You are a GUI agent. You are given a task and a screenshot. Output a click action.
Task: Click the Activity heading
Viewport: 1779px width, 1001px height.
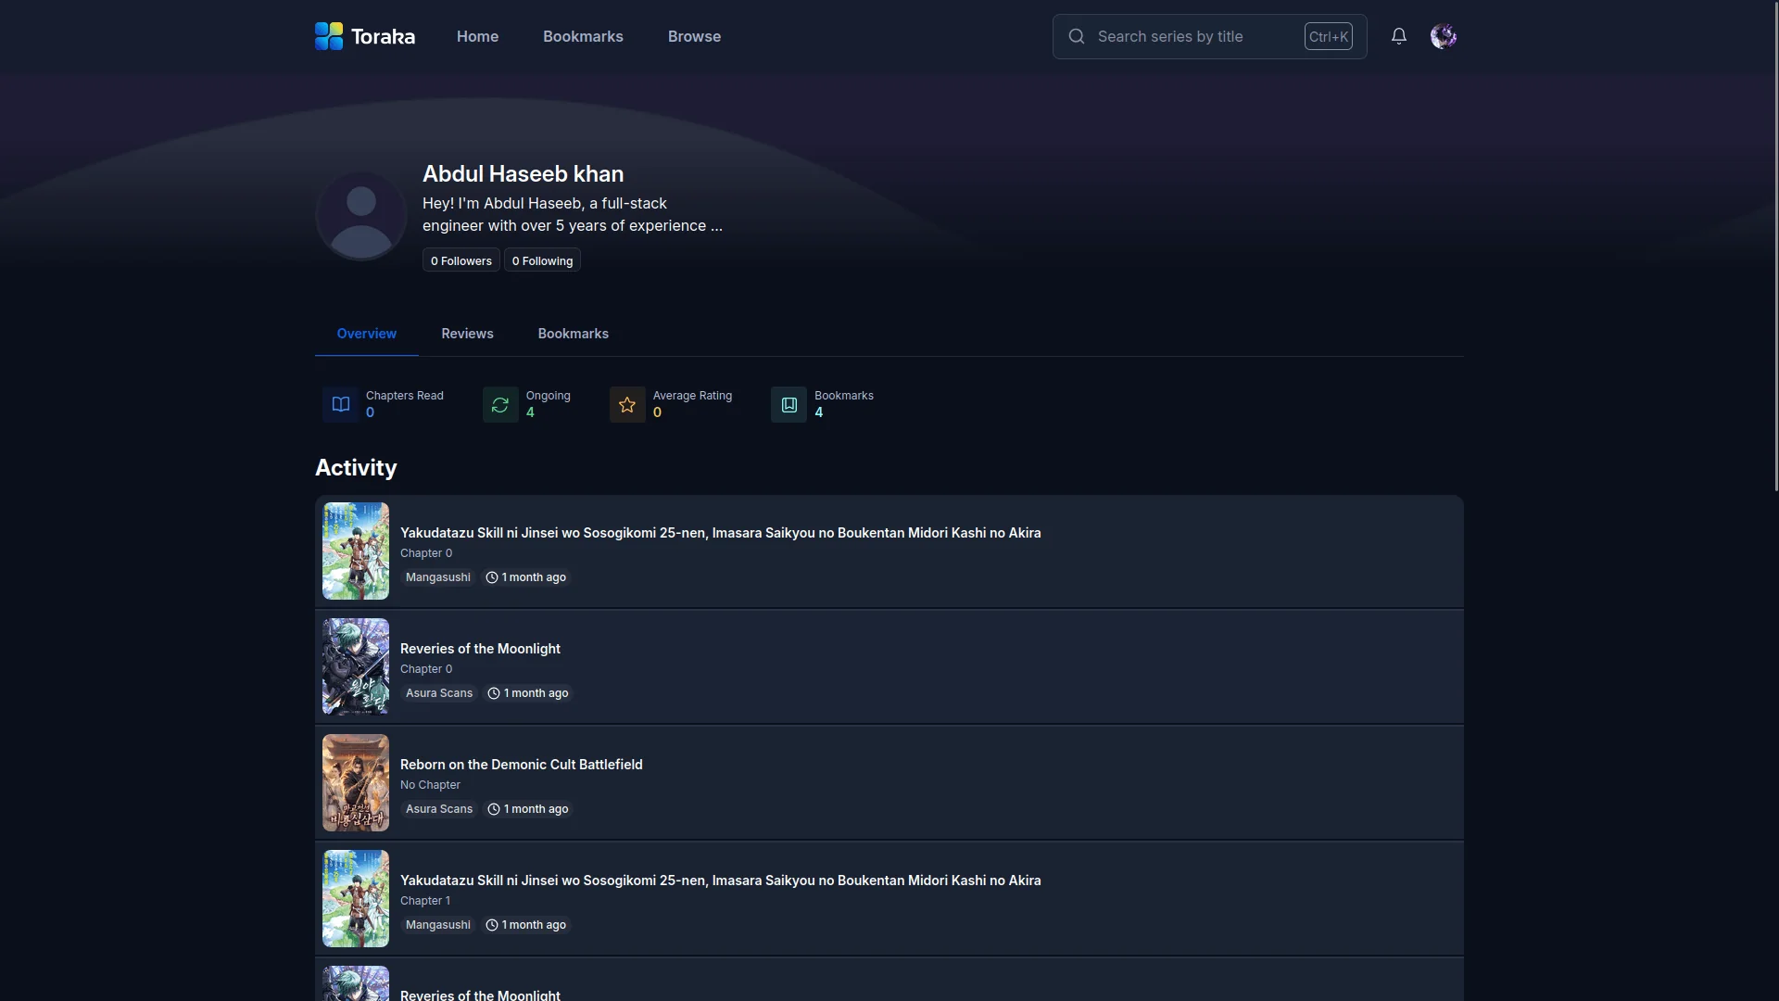click(x=356, y=468)
